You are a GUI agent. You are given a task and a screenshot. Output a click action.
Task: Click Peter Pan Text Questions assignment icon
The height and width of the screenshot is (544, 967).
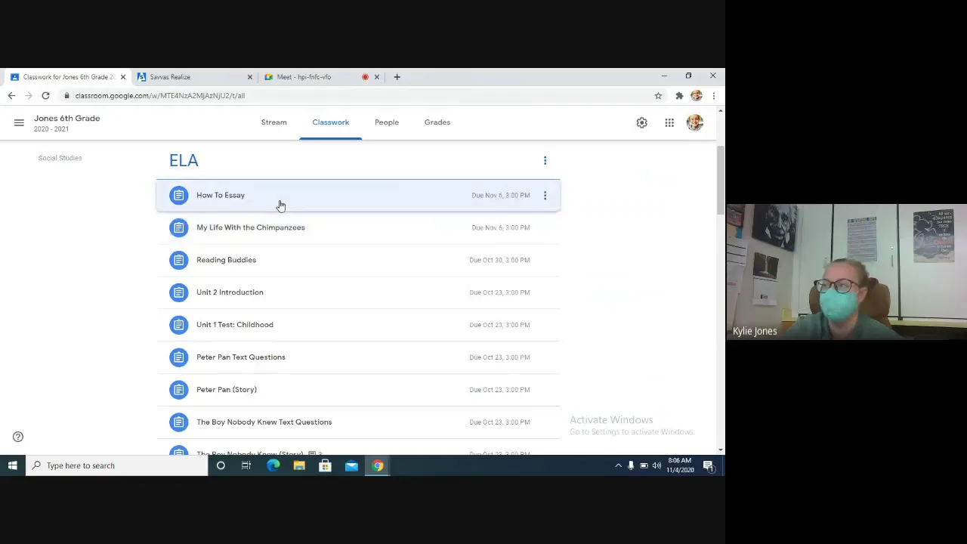(x=178, y=357)
